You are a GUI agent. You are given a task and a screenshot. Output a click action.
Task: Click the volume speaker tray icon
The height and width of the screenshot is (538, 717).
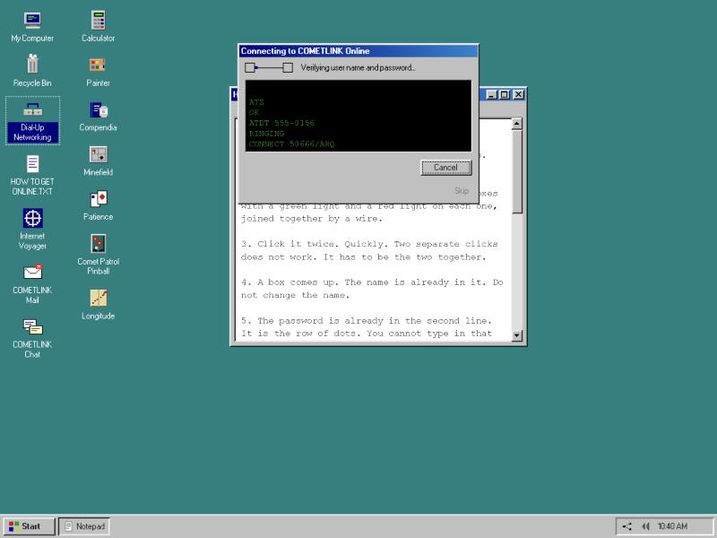tap(645, 526)
